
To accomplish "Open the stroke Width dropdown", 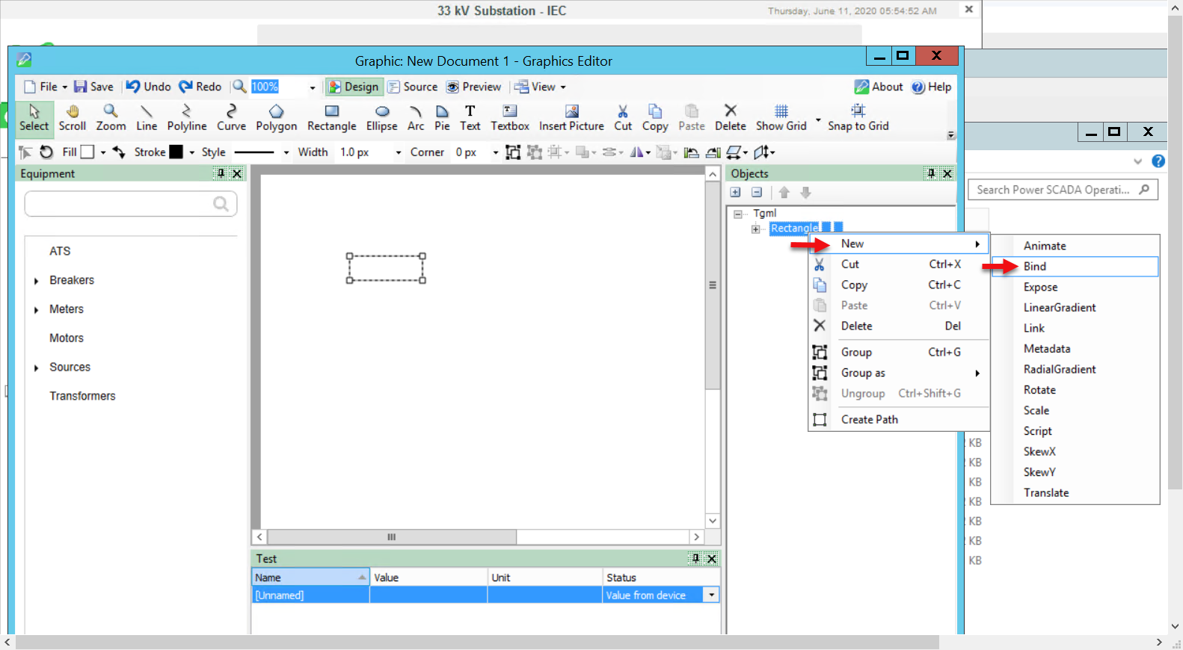I will (398, 152).
